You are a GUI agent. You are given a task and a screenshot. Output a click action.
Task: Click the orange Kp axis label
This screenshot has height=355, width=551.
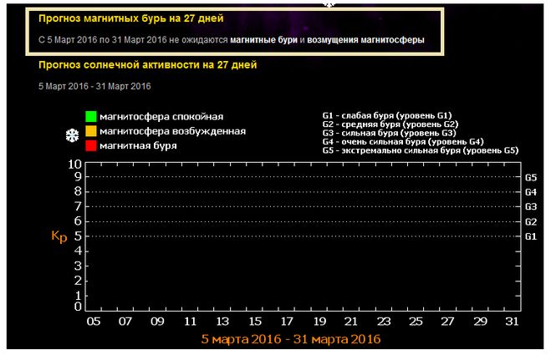tap(59, 236)
